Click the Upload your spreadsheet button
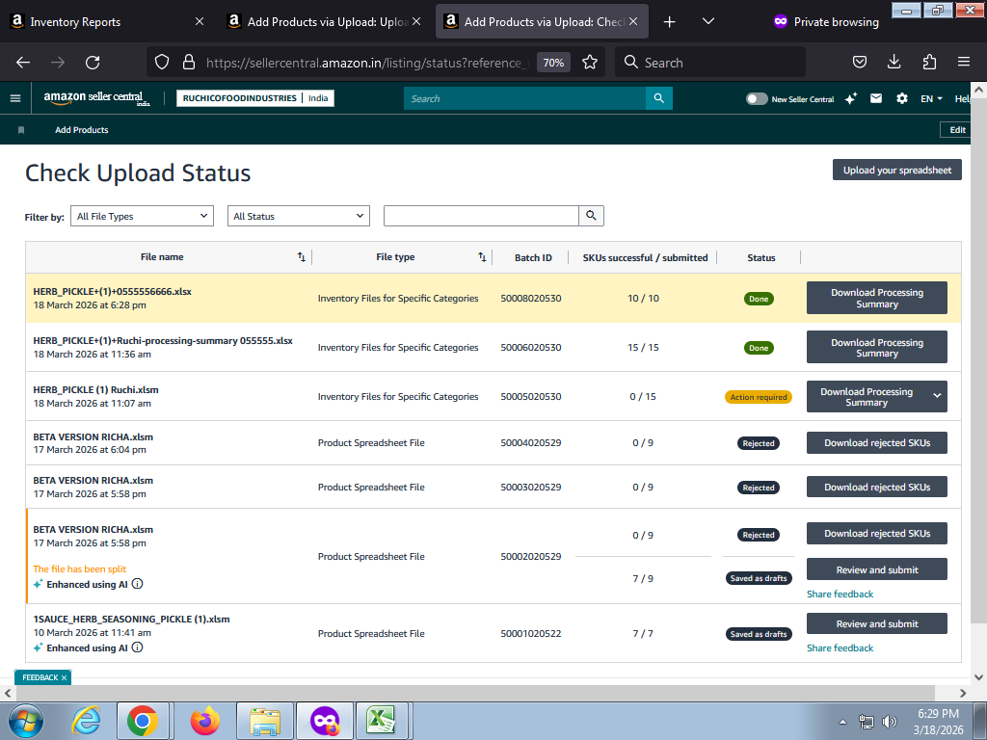The width and height of the screenshot is (987, 740). (x=897, y=170)
